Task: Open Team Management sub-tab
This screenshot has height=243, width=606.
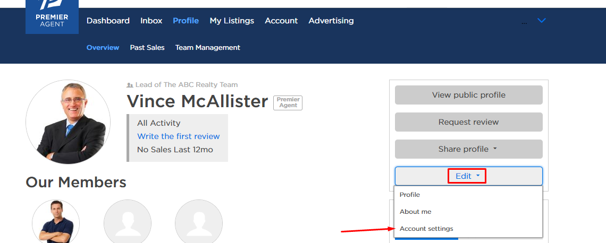Action: [x=207, y=48]
